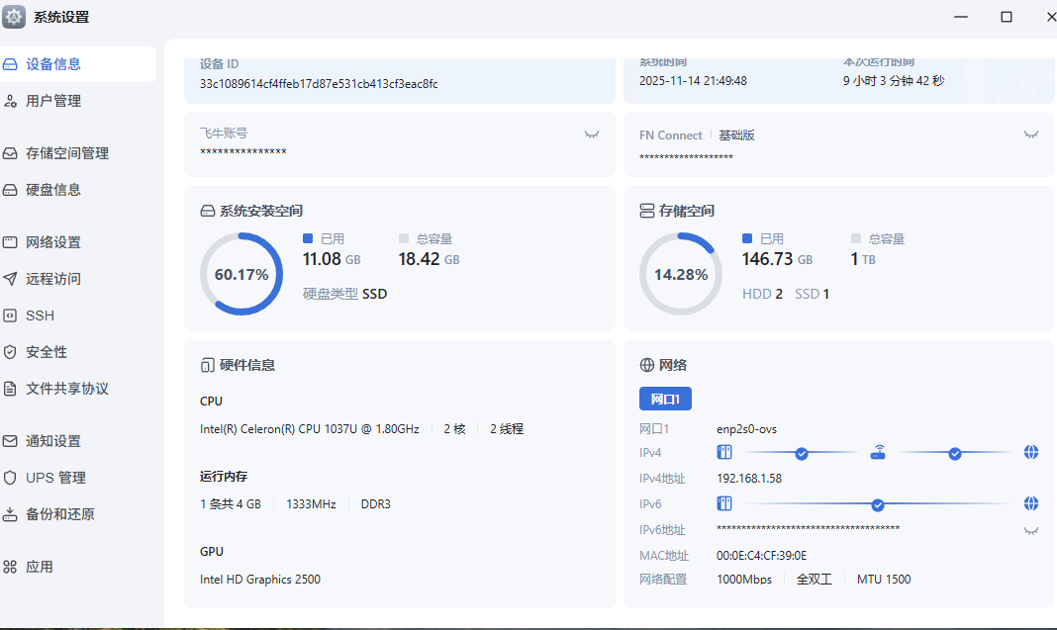
Task: Click second IPv4 connection check mark near globe
Action: coord(955,454)
